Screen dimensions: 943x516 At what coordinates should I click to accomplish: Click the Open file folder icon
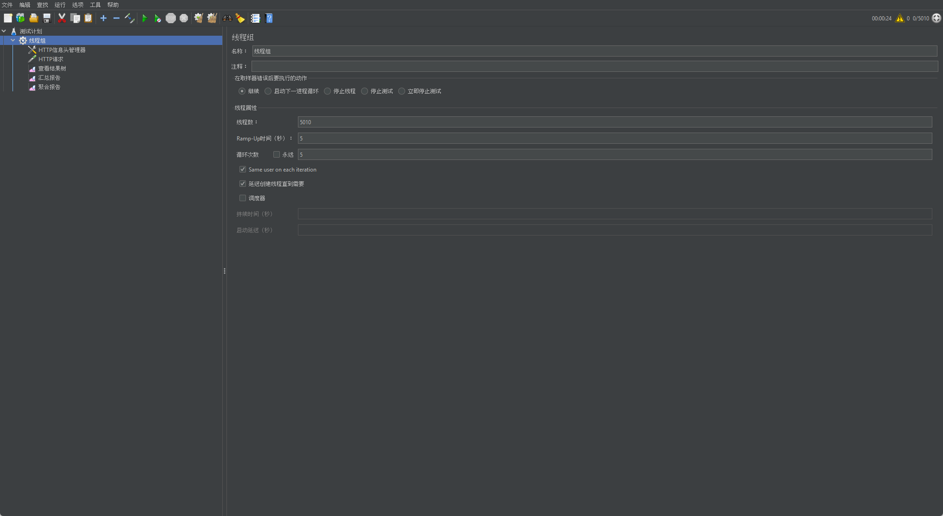33,18
